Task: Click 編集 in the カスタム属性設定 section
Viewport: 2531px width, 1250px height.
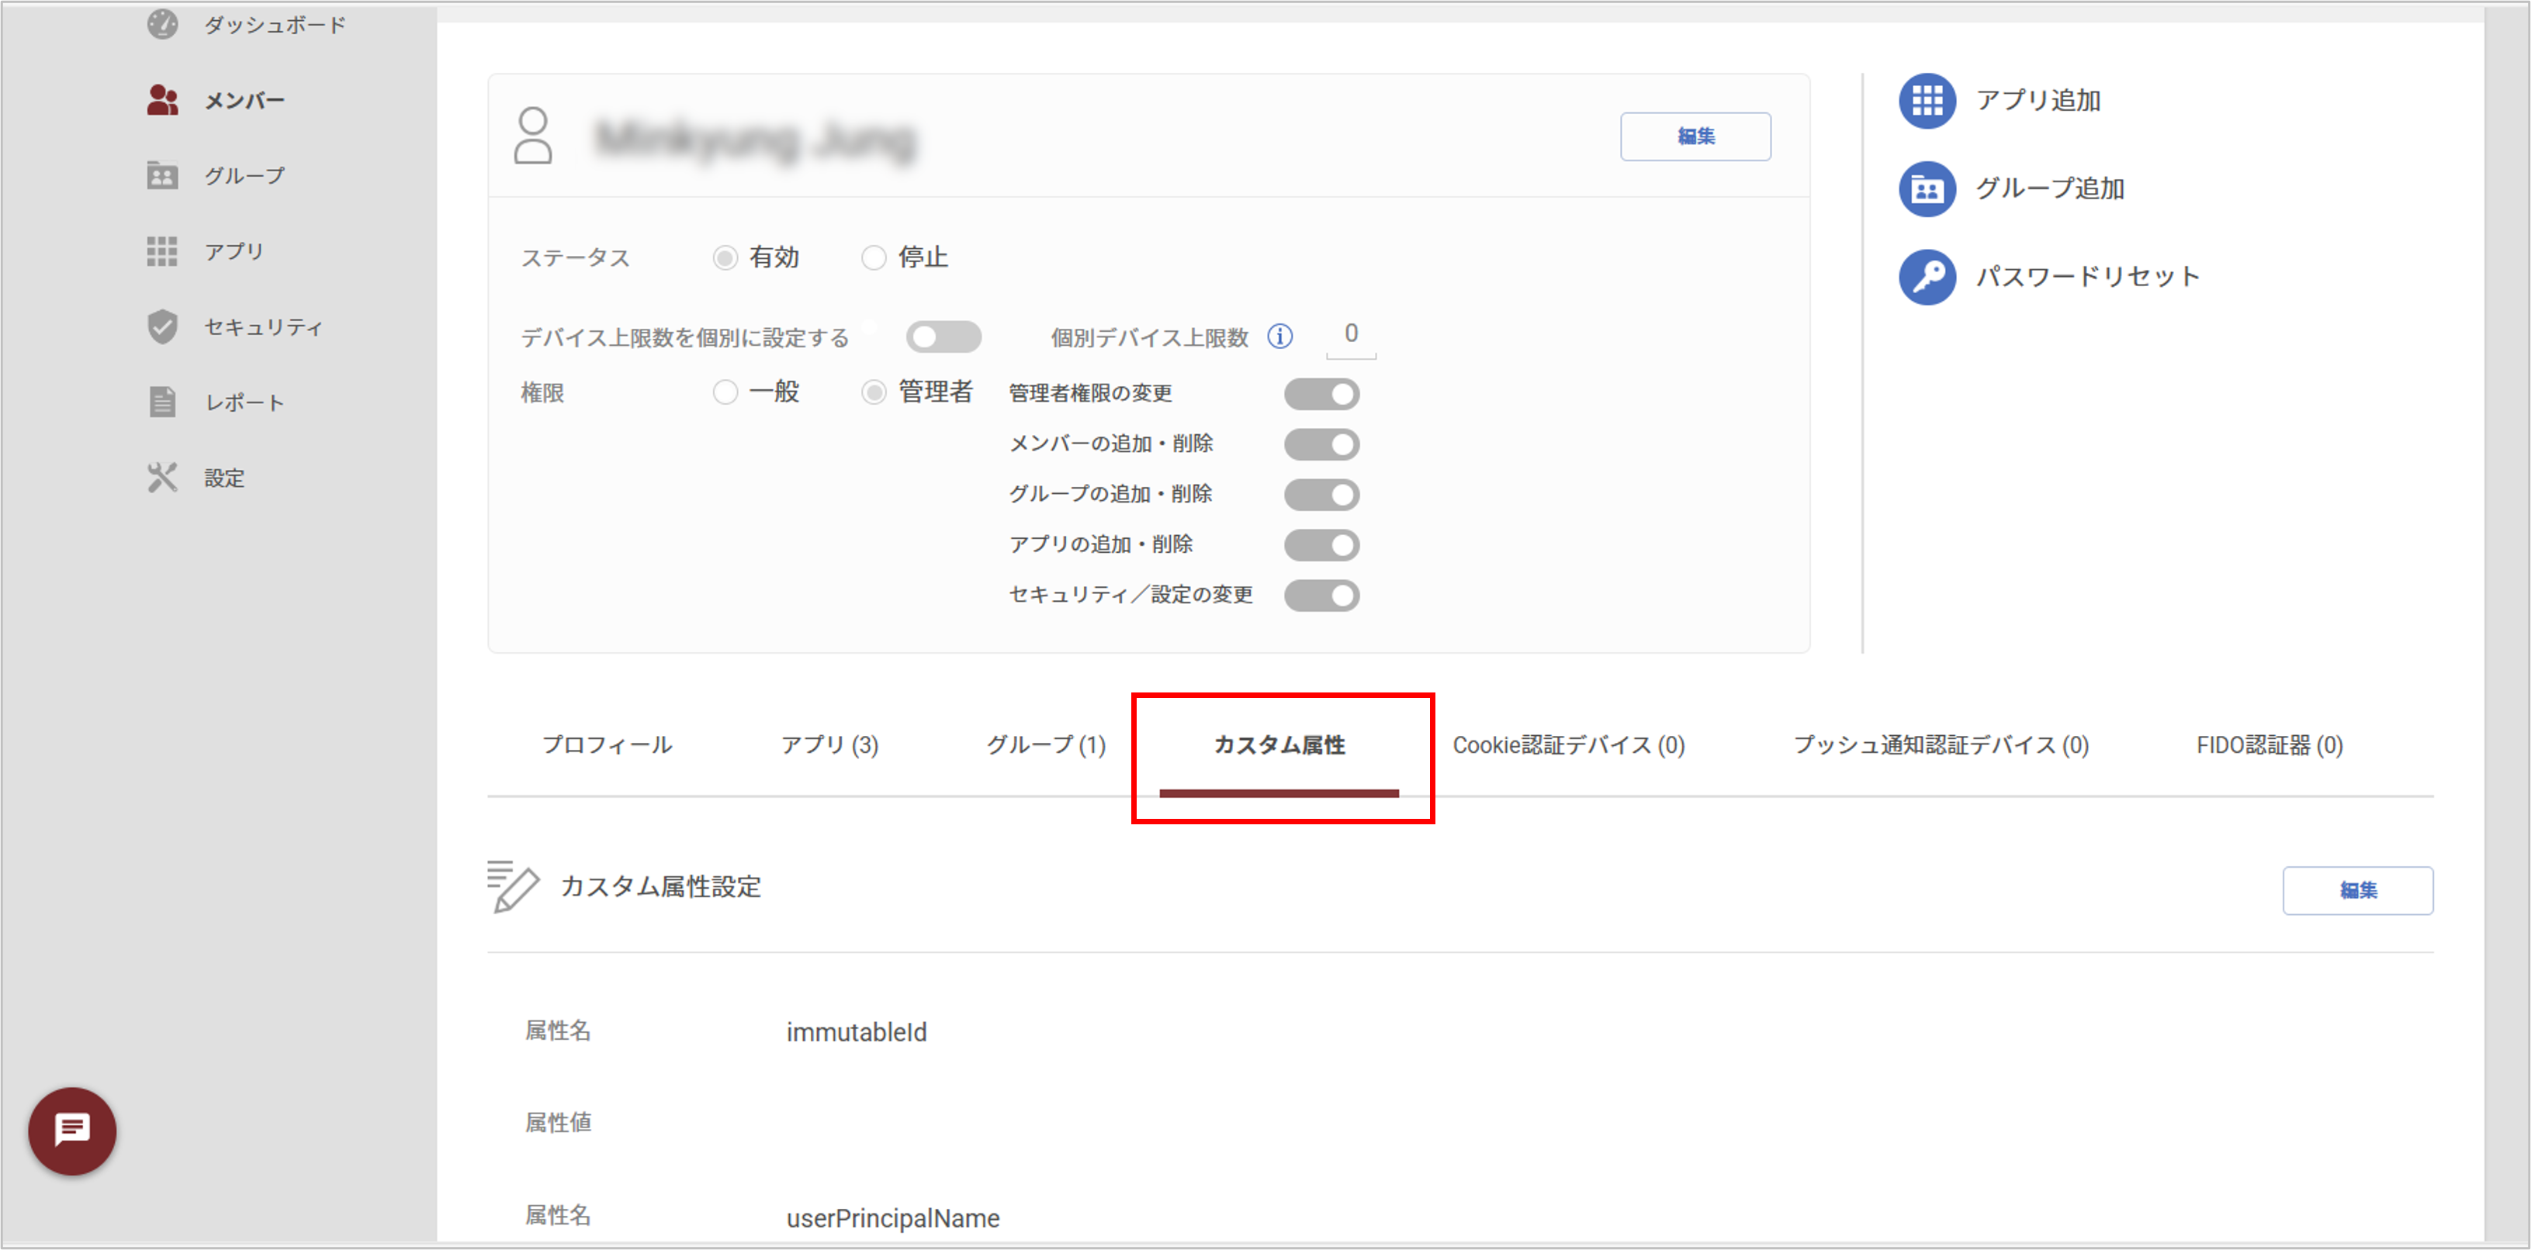Action: [2358, 889]
